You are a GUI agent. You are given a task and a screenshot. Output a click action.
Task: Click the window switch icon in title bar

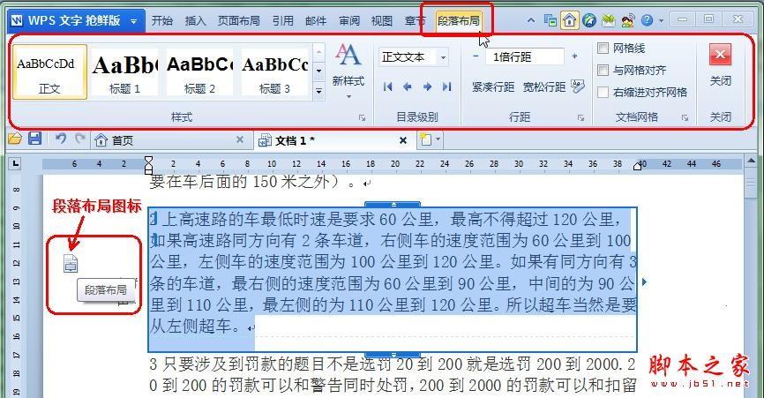coord(551,20)
